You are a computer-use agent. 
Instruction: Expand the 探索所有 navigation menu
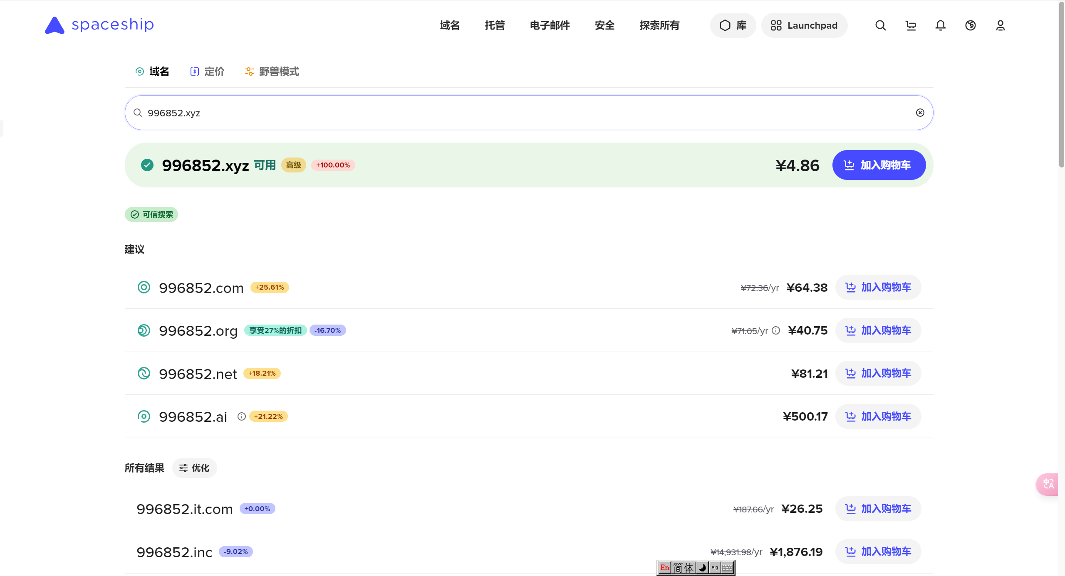(659, 25)
